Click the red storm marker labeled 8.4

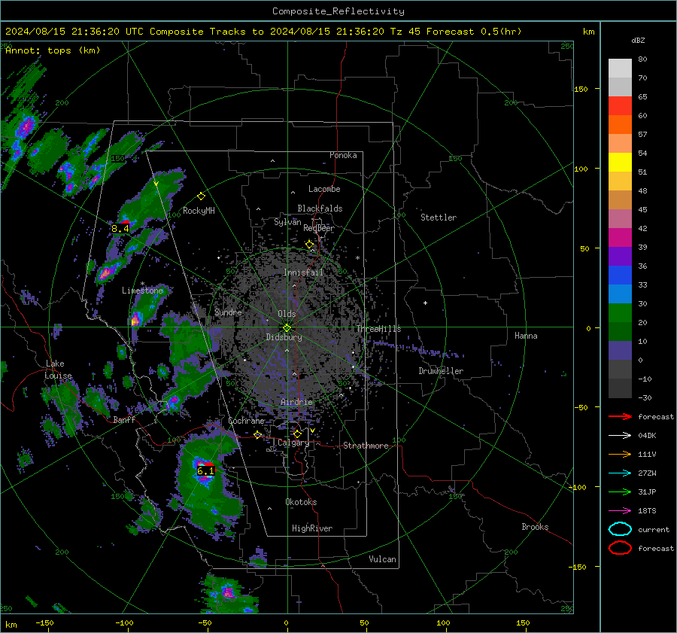[x=125, y=222]
